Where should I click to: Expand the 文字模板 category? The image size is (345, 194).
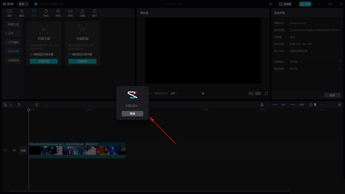click(13, 42)
